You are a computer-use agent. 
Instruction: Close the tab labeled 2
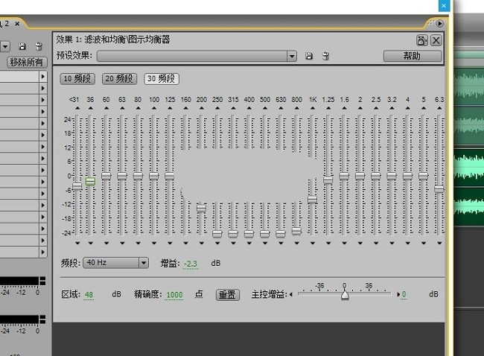(x=17, y=24)
